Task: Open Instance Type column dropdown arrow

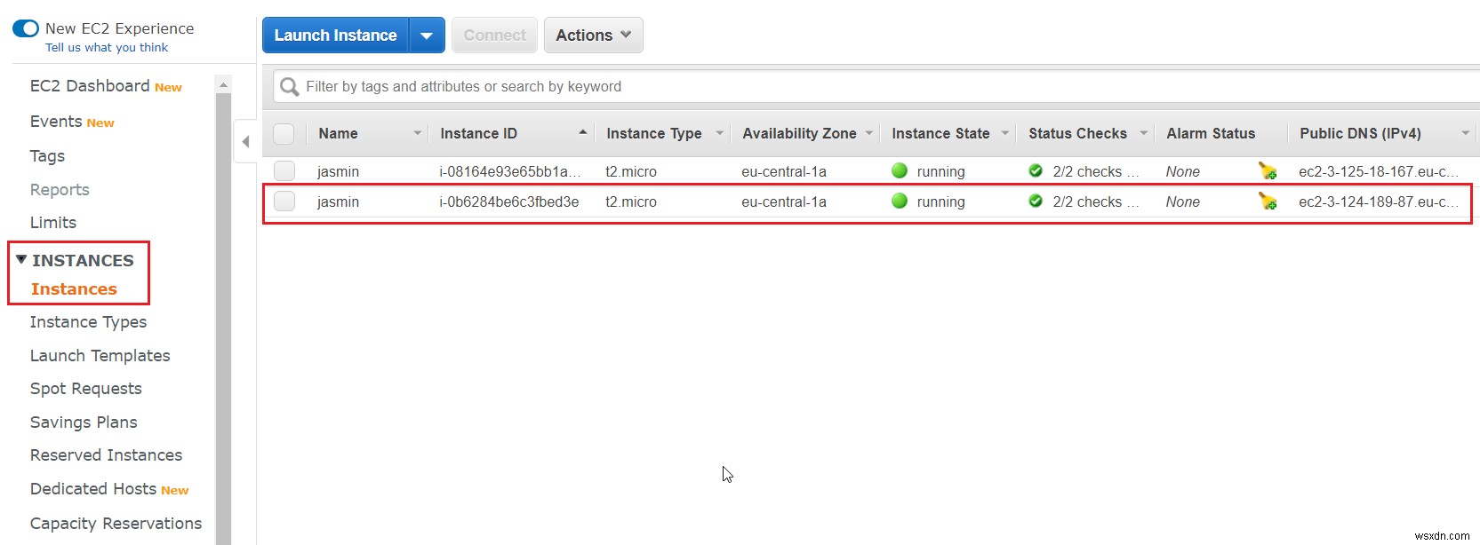Action: pos(719,133)
